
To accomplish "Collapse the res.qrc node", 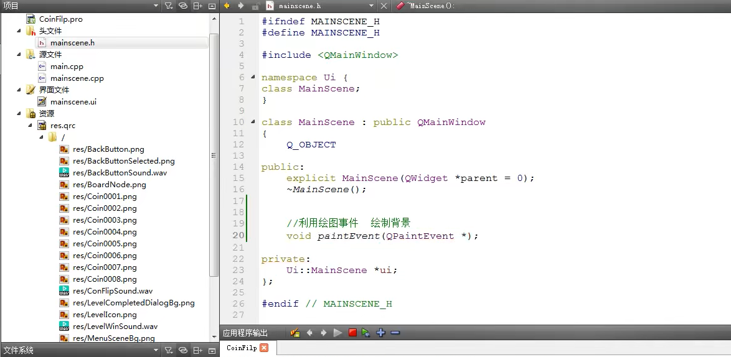I will coord(31,125).
